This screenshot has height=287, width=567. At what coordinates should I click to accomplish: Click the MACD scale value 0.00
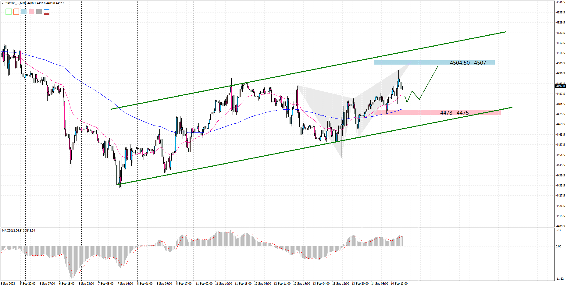558,246
